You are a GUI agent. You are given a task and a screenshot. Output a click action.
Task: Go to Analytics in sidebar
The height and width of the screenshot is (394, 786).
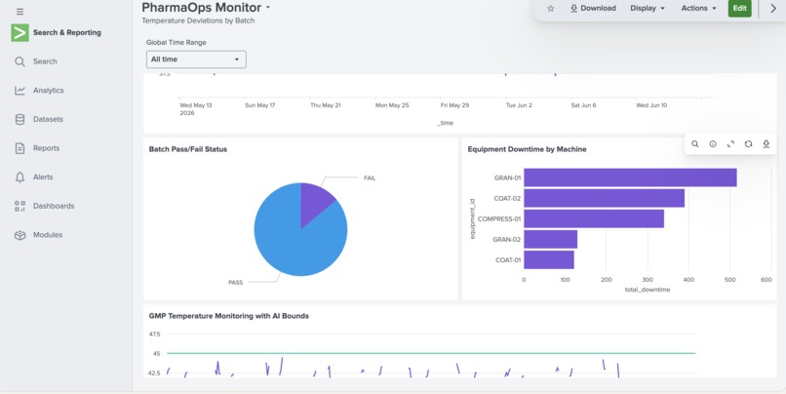coord(48,91)
